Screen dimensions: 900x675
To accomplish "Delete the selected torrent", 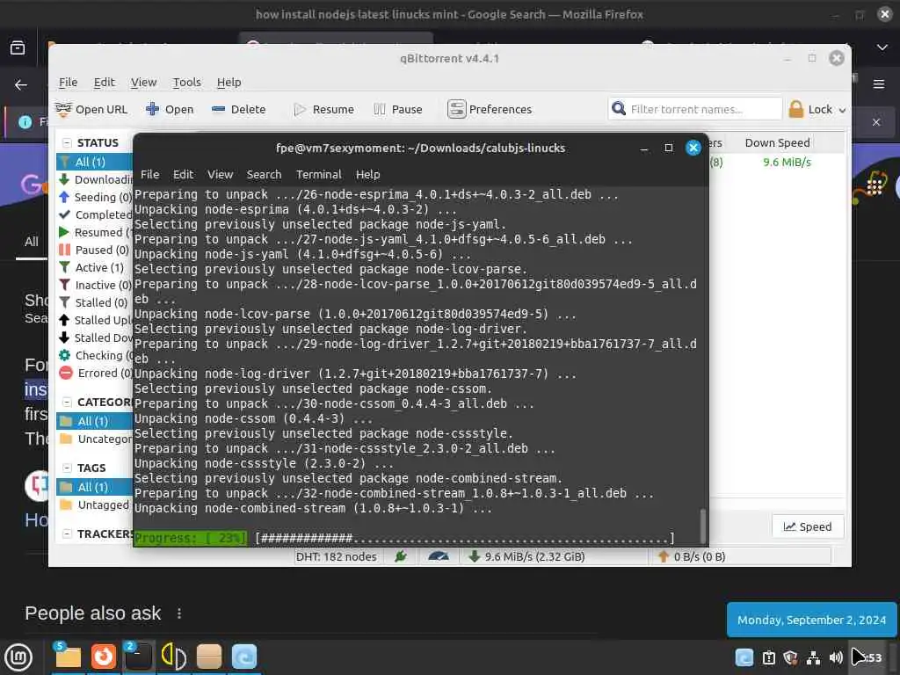I will [x=238, y=109].
